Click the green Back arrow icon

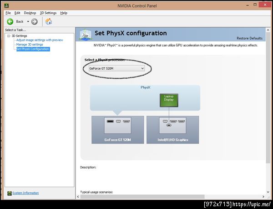pyautogui.click(x=10, y=21)
